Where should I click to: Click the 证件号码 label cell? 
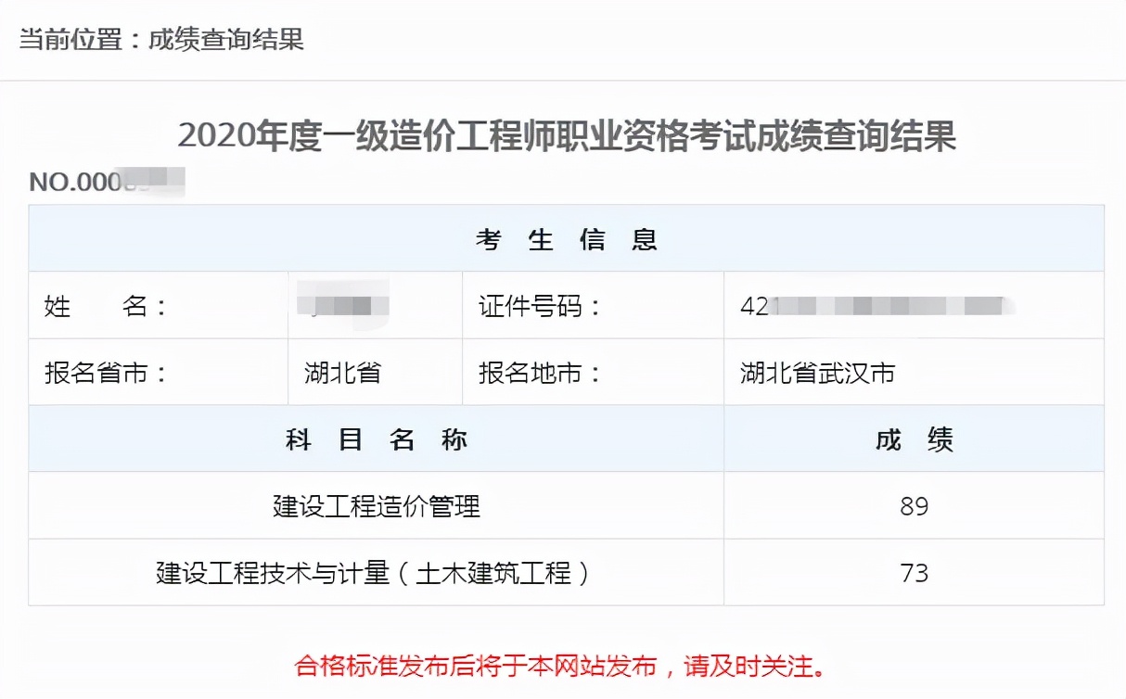540,306
